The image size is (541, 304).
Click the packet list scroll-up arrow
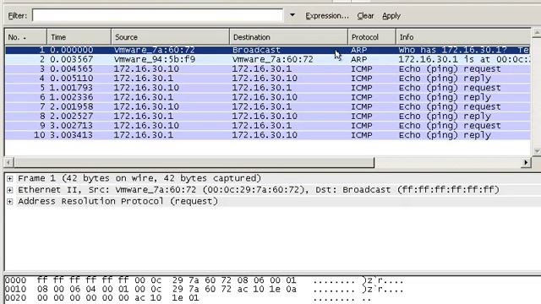[536, 33]
